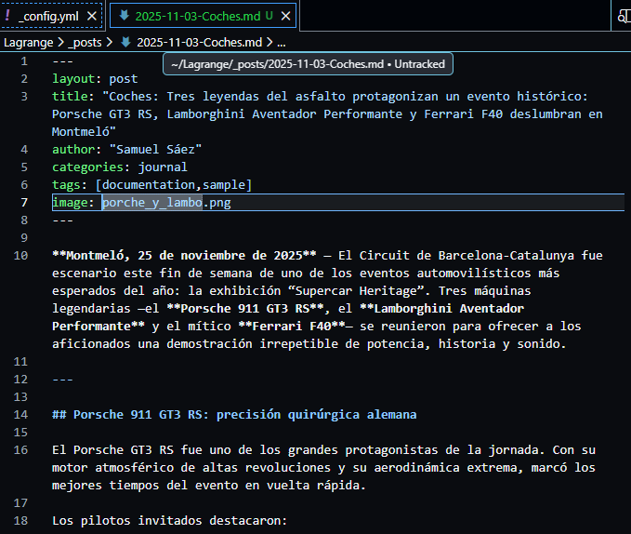Click line number 14 in the gutter
The height and width of the screenshot is (534, 631).
point(21,414)
